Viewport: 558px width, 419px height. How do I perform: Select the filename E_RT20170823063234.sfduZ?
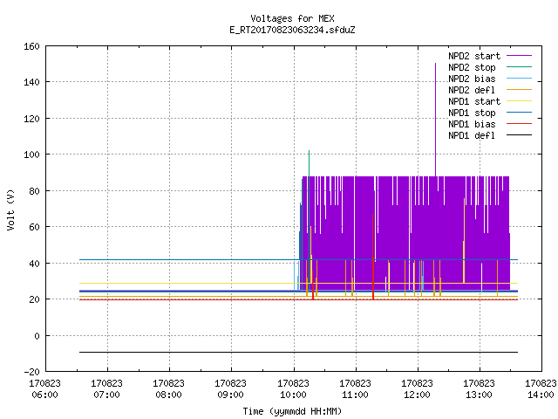[x=292, y=30]
